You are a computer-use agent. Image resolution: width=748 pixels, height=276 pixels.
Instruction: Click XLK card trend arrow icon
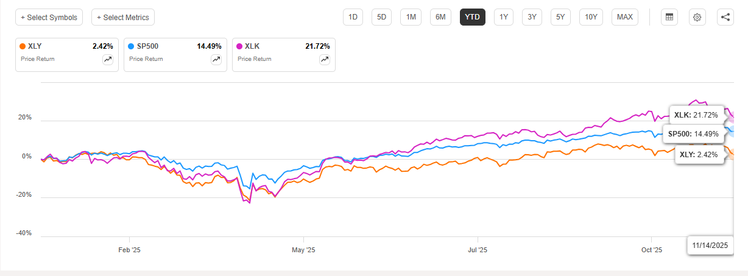click(x=325, y=59)
